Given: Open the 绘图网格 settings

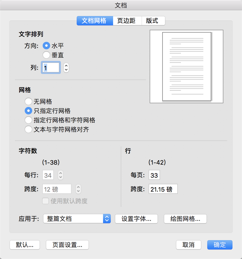Looking at the screenshot, I should point(185,219).
